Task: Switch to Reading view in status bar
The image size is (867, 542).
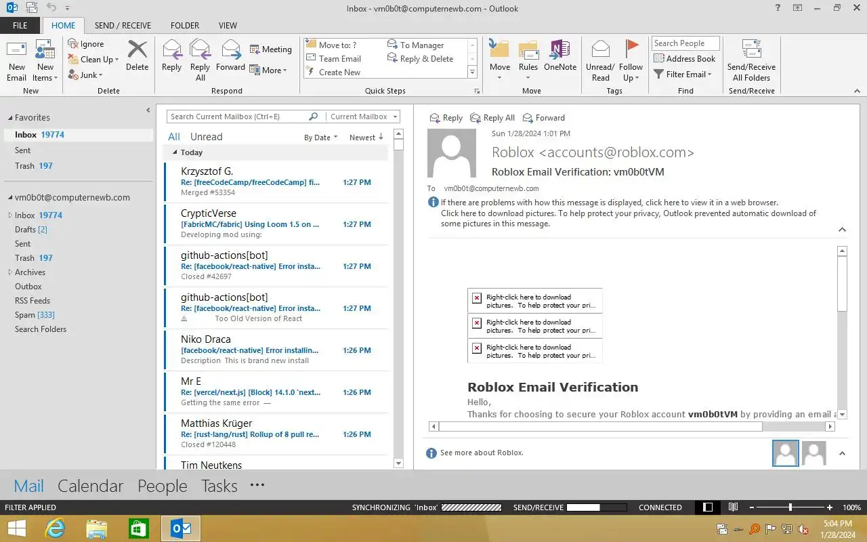Action: pos(733,507)
